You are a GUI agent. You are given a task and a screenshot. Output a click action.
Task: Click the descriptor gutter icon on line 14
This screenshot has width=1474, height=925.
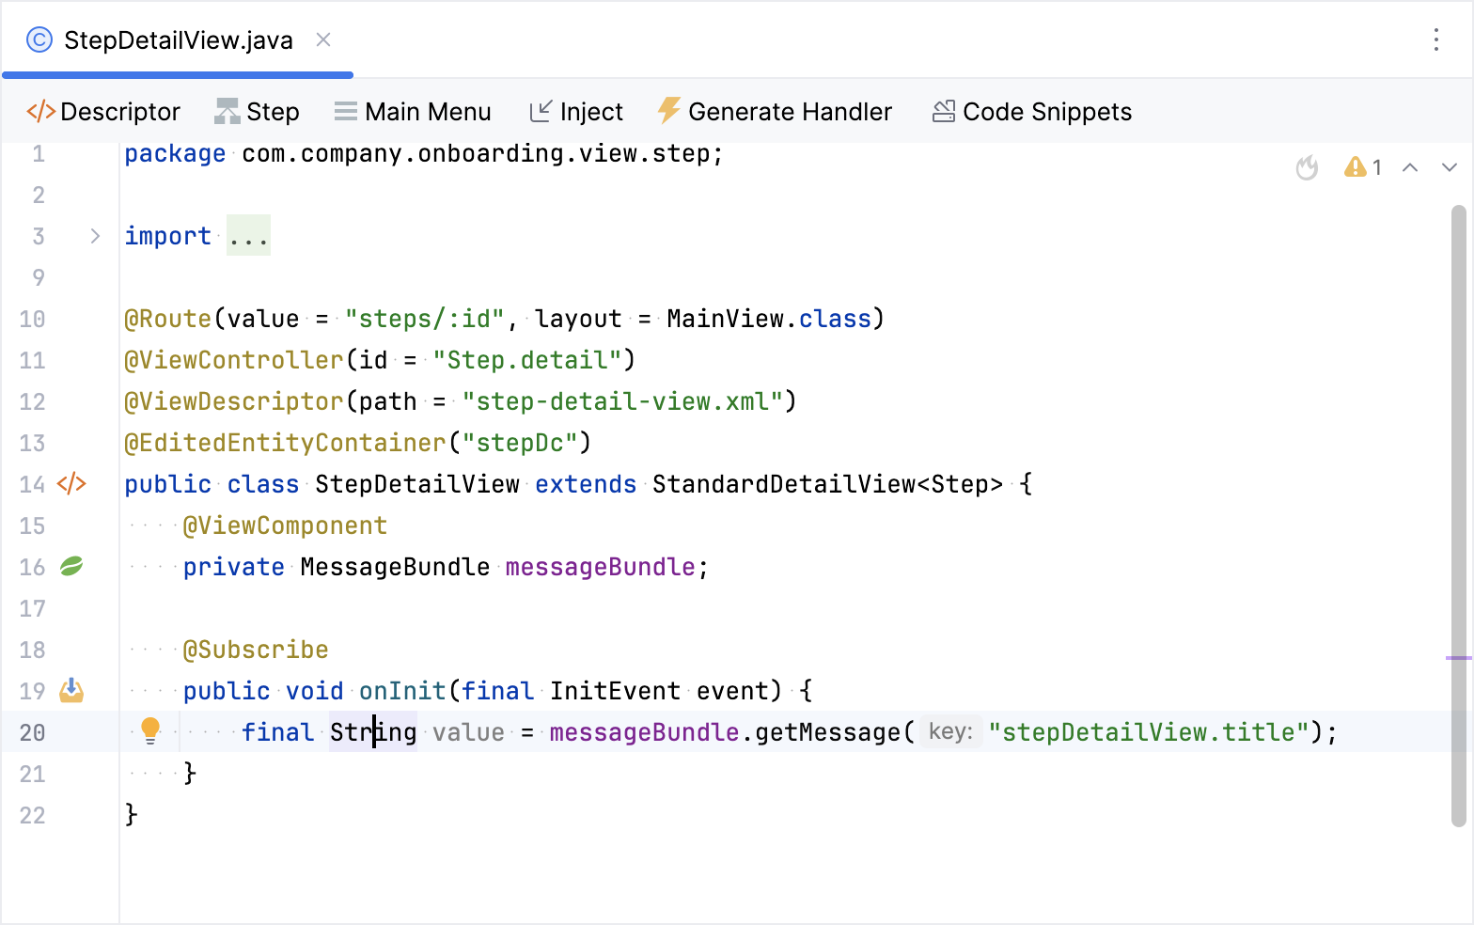pyautogui.click(x=71, y=484)
